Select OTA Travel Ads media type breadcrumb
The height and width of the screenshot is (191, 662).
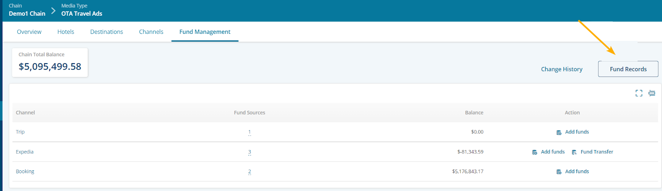[82, 14]
